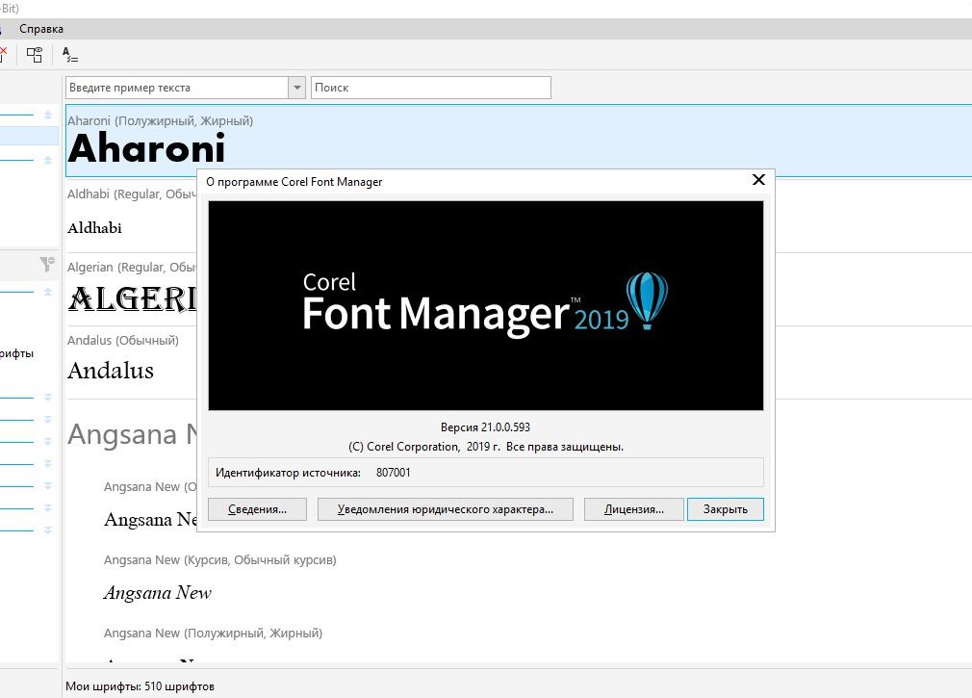Click the collection view icon with eye
This screenshot has height=698, width=972.
click(x=34, y=55)
